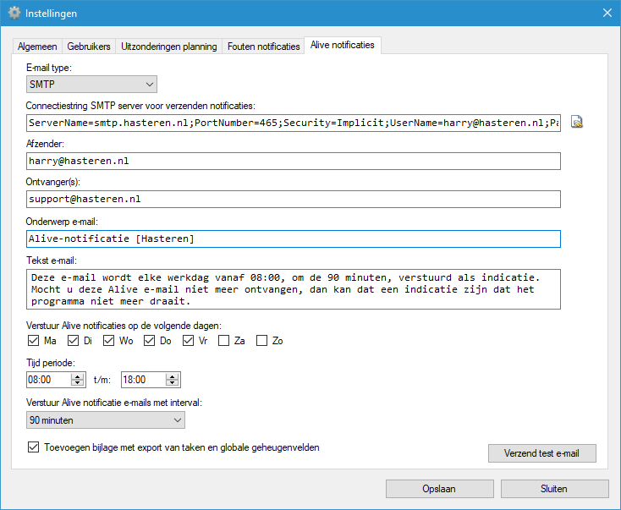This screenshot has height=510, width=621.
Task: Click the Sluiten button
Action: coord(554,489)
